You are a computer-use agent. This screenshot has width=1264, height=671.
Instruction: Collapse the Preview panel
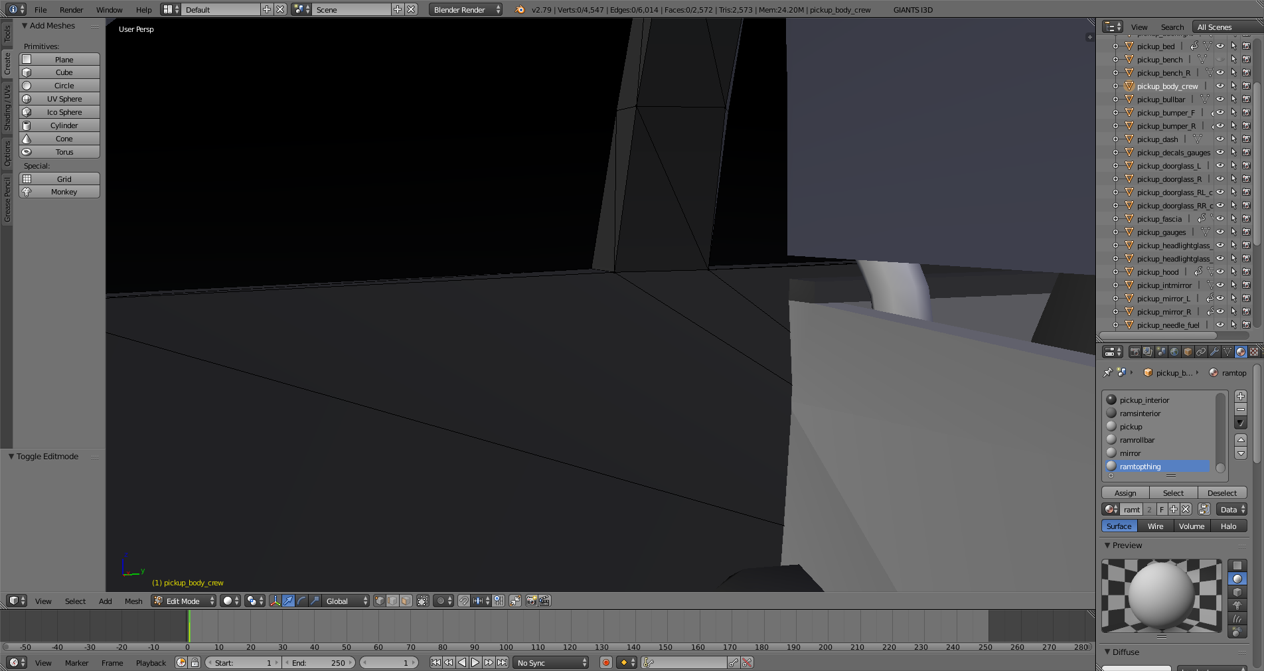pos(1107,546)
